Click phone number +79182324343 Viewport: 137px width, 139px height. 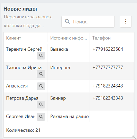108,86
